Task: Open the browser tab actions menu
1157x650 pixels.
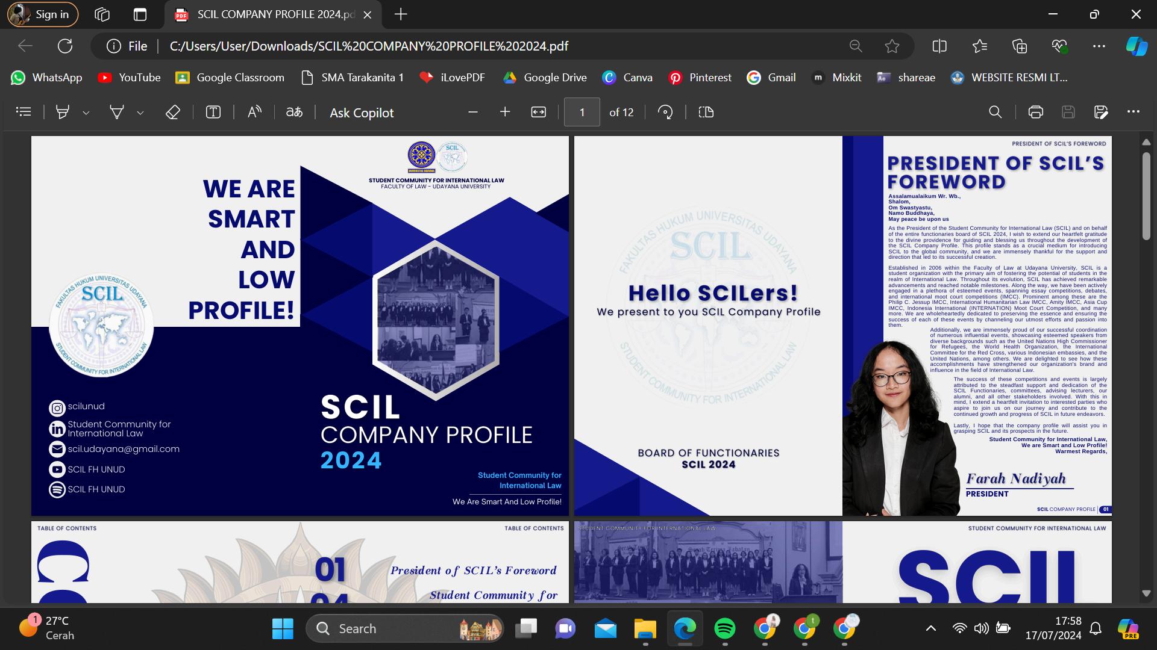Action: [140, 14]
